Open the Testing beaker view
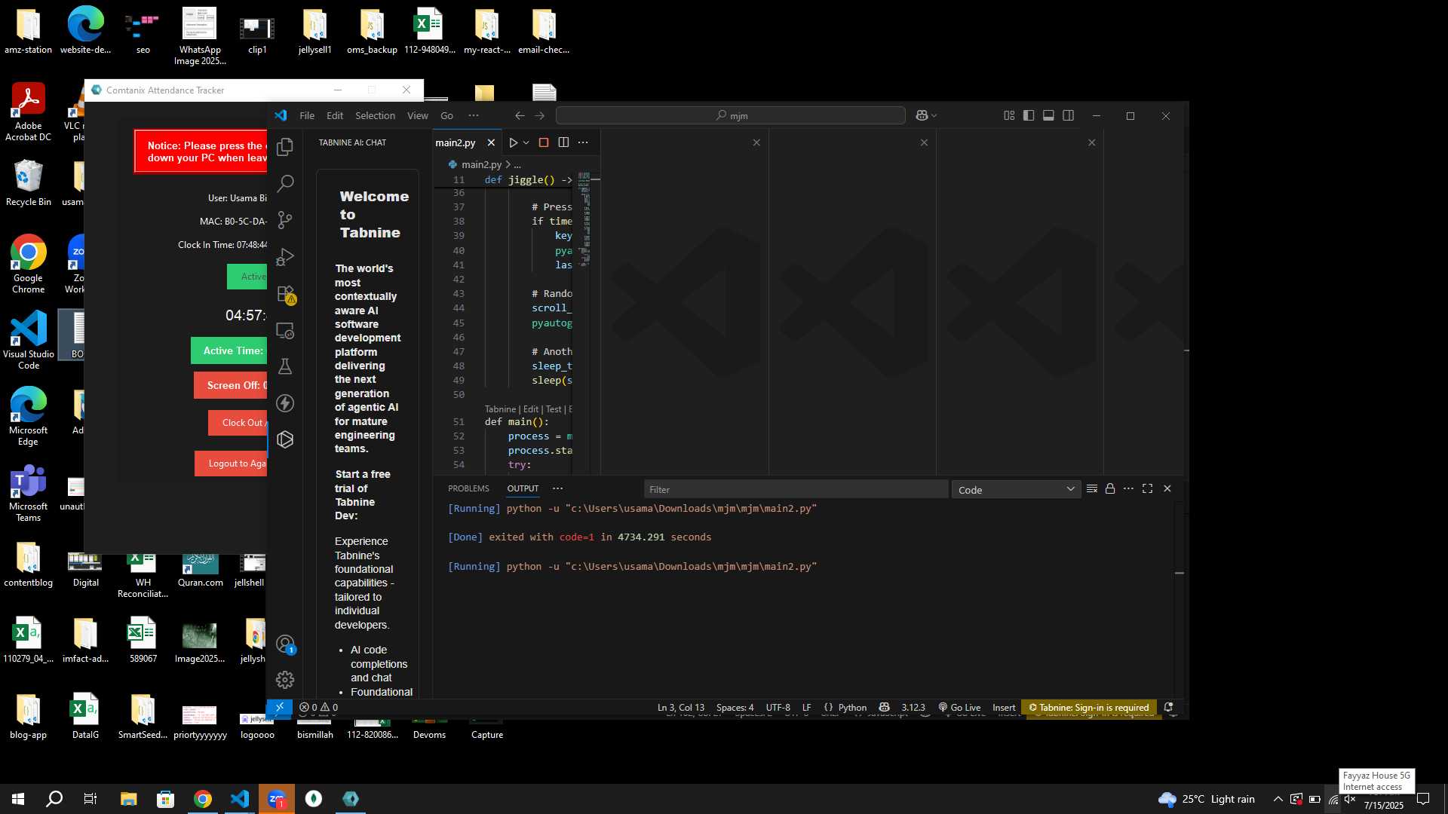 285,366
